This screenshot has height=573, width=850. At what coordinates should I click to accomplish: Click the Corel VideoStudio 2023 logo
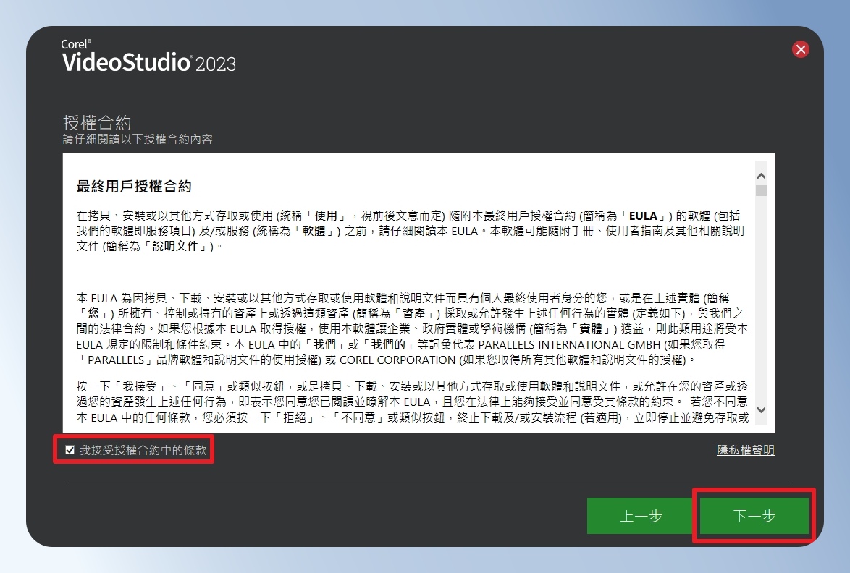[x=148, y=56]
